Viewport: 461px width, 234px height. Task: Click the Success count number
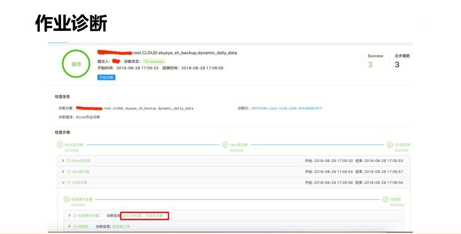pos(370,65)
